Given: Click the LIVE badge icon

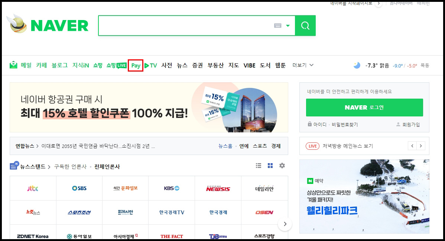Looking at the screenshot, I should [312, 146].
